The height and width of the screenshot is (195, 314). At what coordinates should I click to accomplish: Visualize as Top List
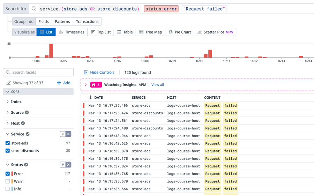coord(100,32)
